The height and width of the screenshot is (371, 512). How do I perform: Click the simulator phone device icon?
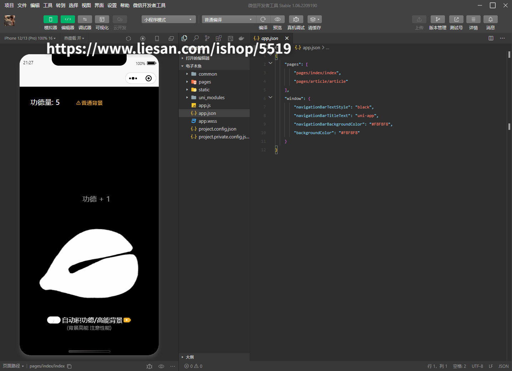pyautogui.click(x=157, y=39)
